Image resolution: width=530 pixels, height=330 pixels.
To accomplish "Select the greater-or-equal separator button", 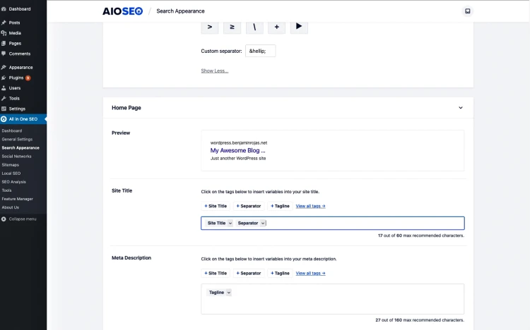I will click(x=232, y=27).
